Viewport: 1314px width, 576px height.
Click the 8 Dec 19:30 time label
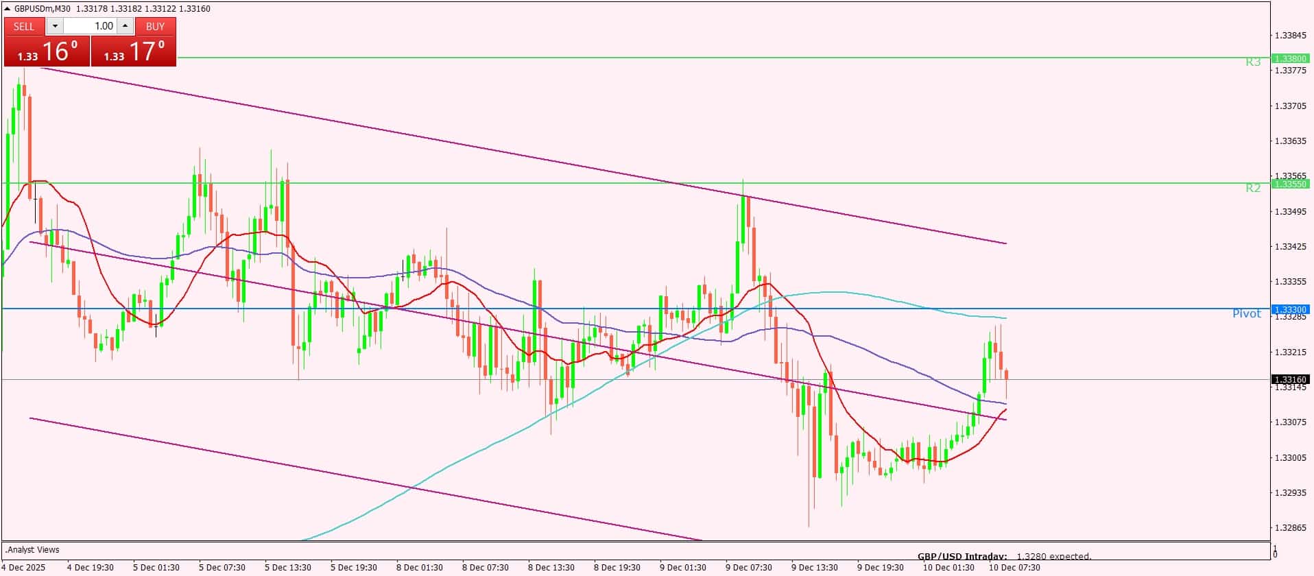[617, 567]
